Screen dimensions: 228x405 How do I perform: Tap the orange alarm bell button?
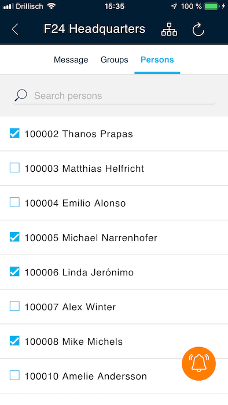(x=198, y=364)
